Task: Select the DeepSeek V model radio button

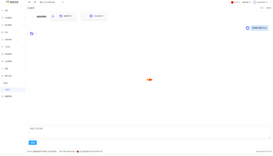Action: coord(83,16)
